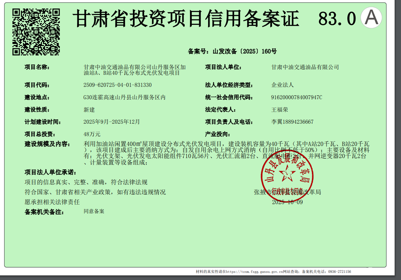Click the QR code in the top-left corner

click(36, 32)
